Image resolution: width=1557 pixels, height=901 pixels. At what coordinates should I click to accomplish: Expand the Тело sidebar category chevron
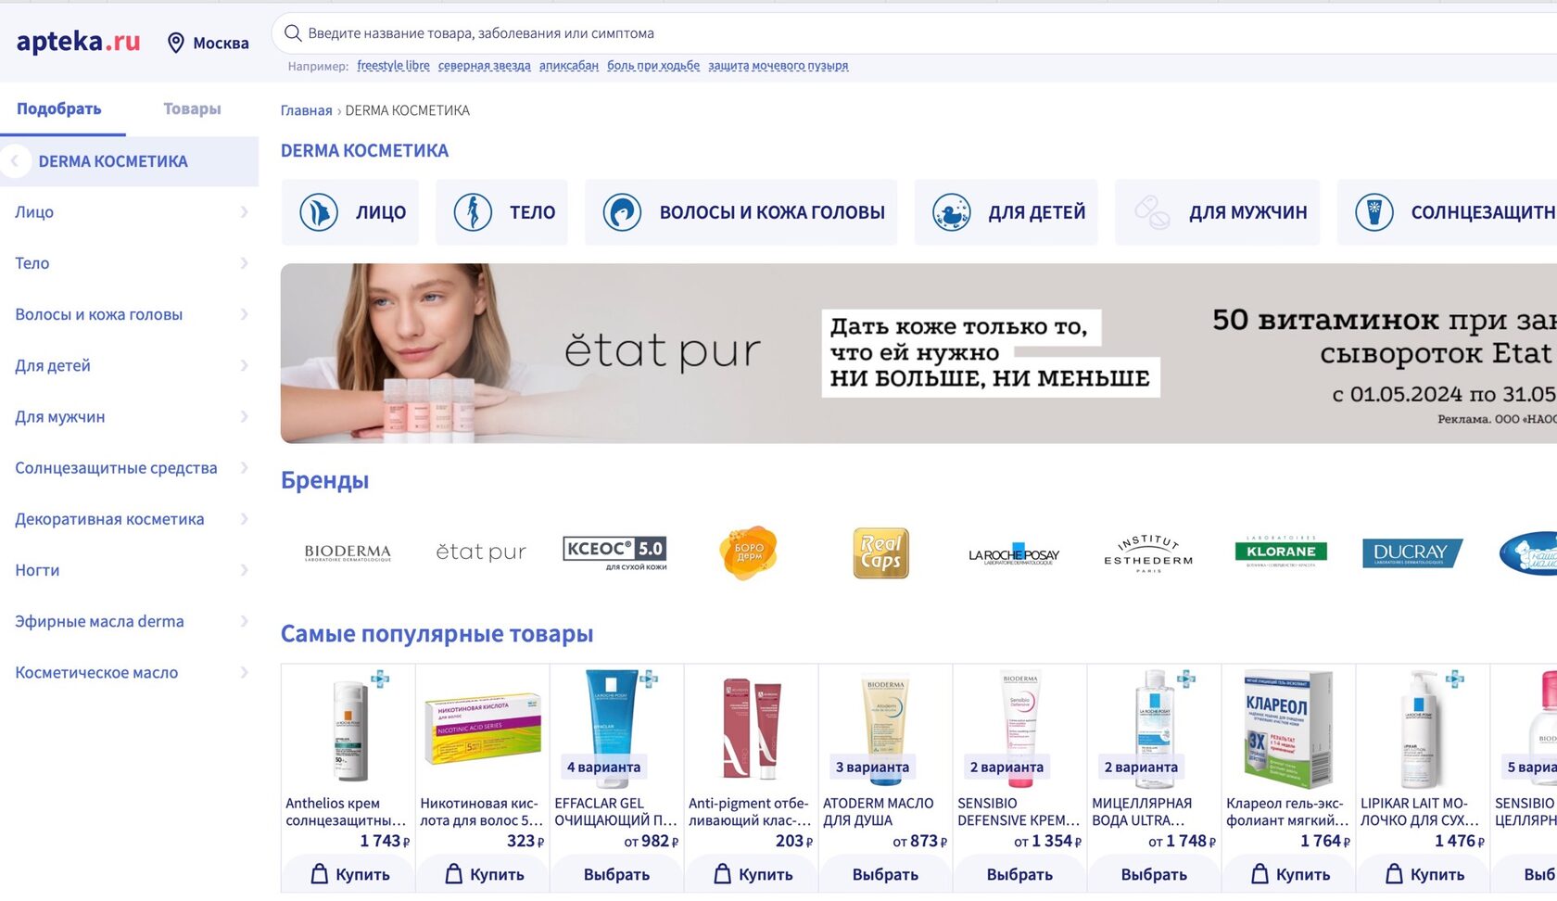tap(244, 263)
